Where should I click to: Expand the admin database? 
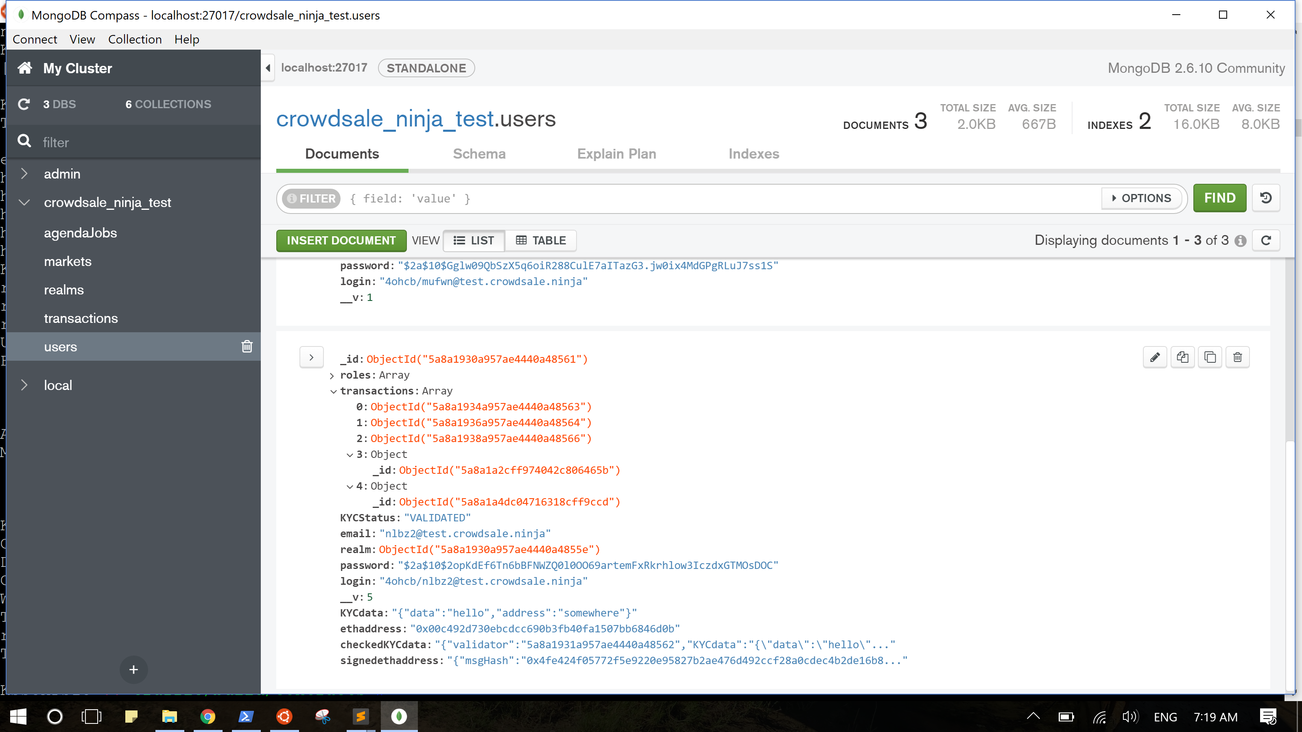coord(24,173)
